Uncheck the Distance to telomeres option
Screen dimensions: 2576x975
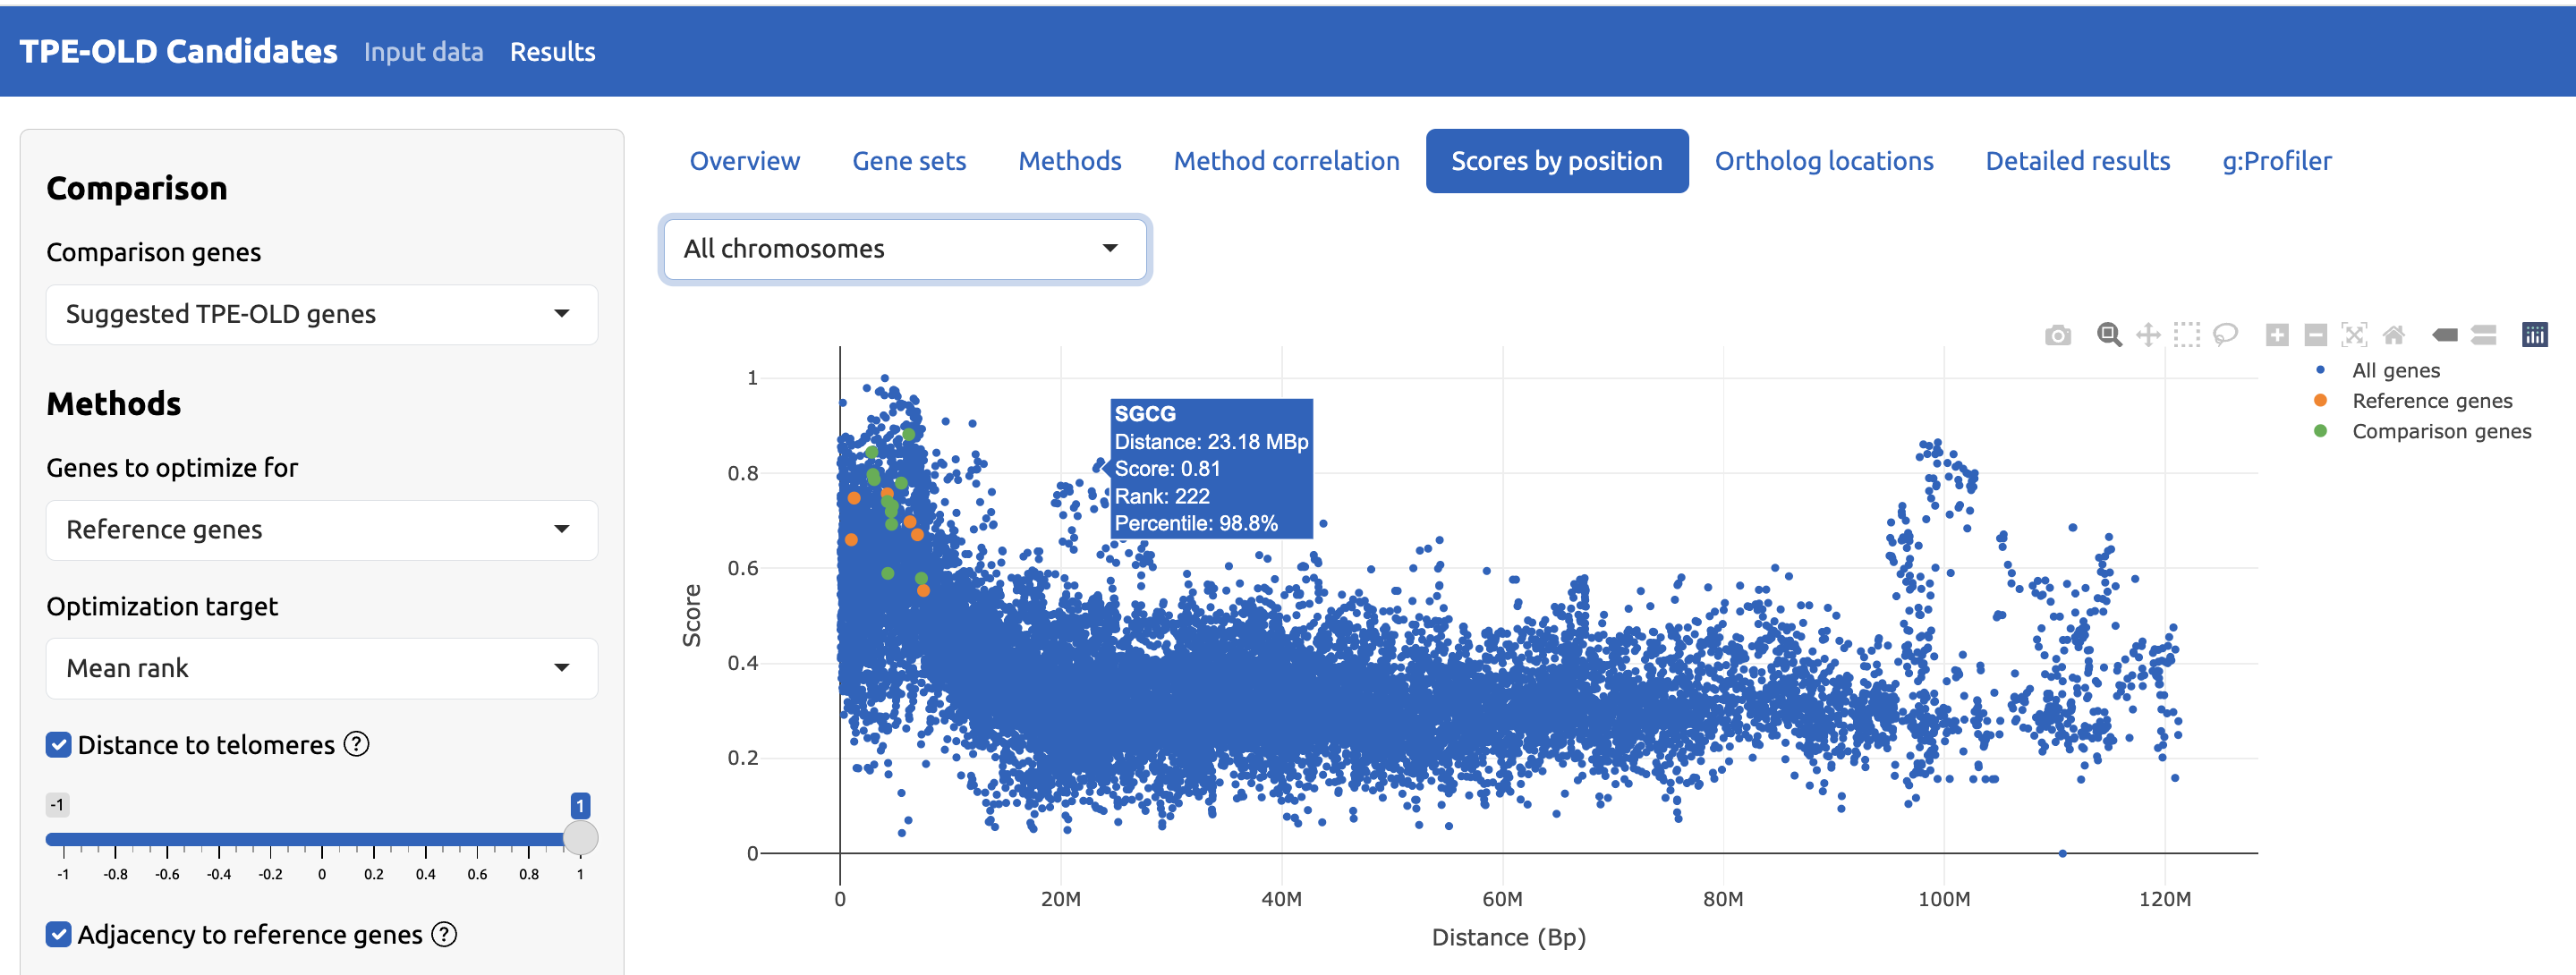(x=58, y=744)
